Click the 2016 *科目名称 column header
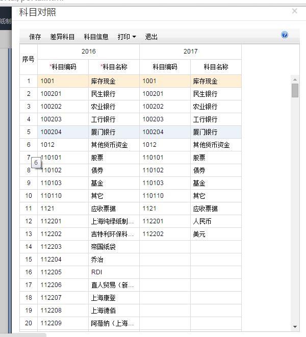This screenshot has width=306, height=337. pyautogui.click(x=114, y=67)
